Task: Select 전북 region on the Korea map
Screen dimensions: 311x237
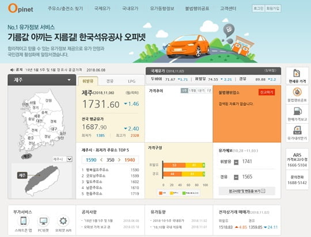Action: point(35,130)
